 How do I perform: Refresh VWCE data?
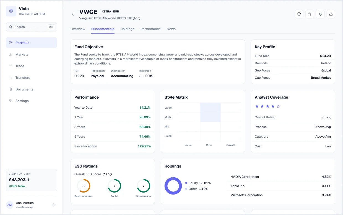point(299,14)
